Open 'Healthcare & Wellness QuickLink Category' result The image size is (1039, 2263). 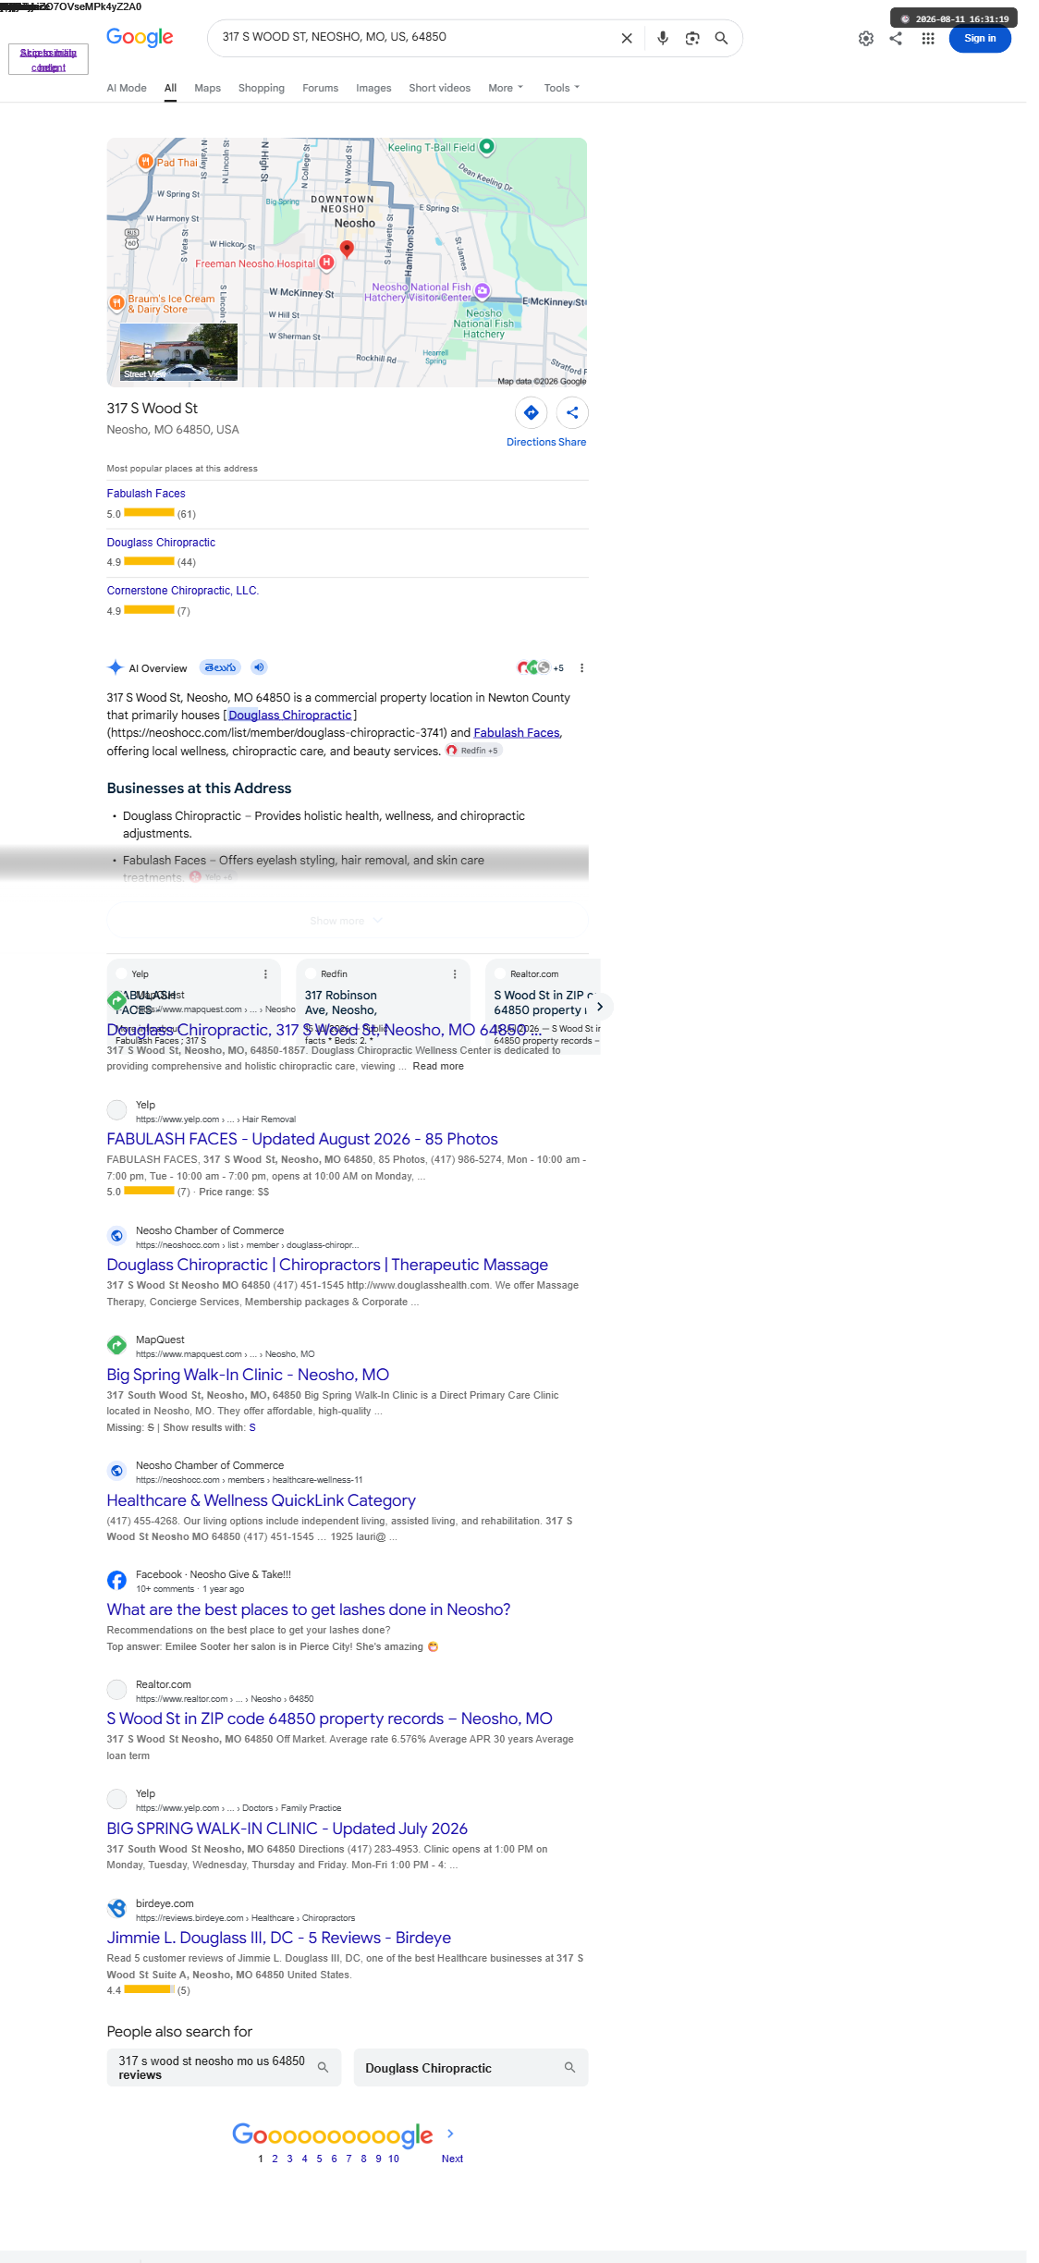(x=261, y=1500)
